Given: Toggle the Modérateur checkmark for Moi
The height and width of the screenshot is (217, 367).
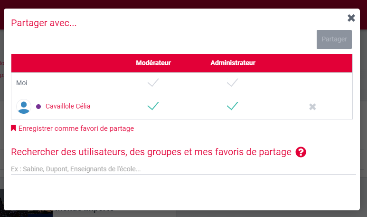Looking at the screenshot, I should click(153, 83).
